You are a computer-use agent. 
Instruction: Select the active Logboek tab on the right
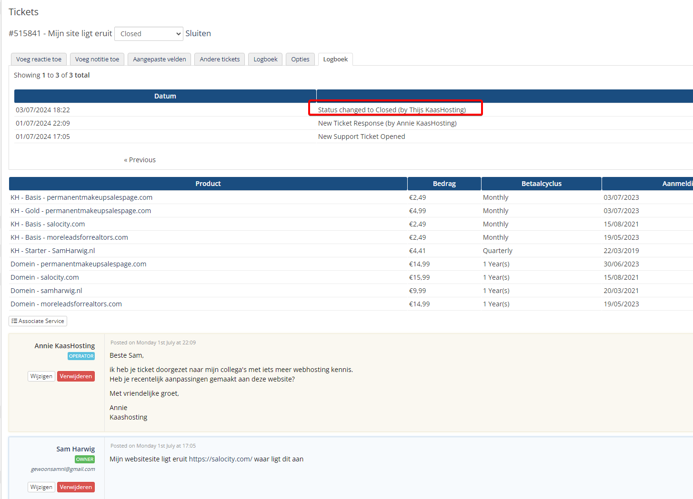(335, 59)
